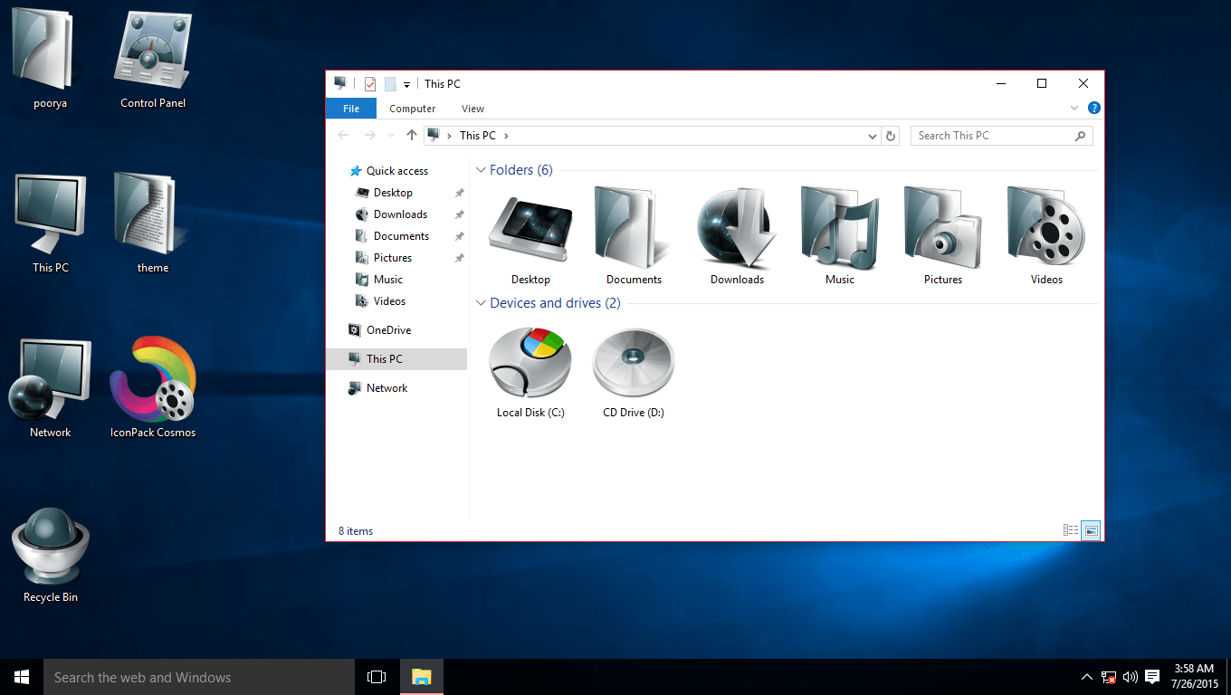Open Local Disk (C:)
Screen dimensions: 1231x695
[x=530, y=362]
